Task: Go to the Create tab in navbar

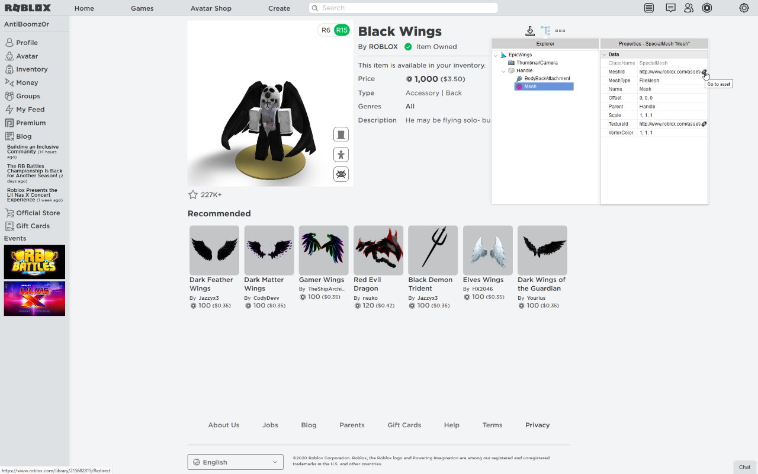Action: pyautogui.click(x=279, y=8)
